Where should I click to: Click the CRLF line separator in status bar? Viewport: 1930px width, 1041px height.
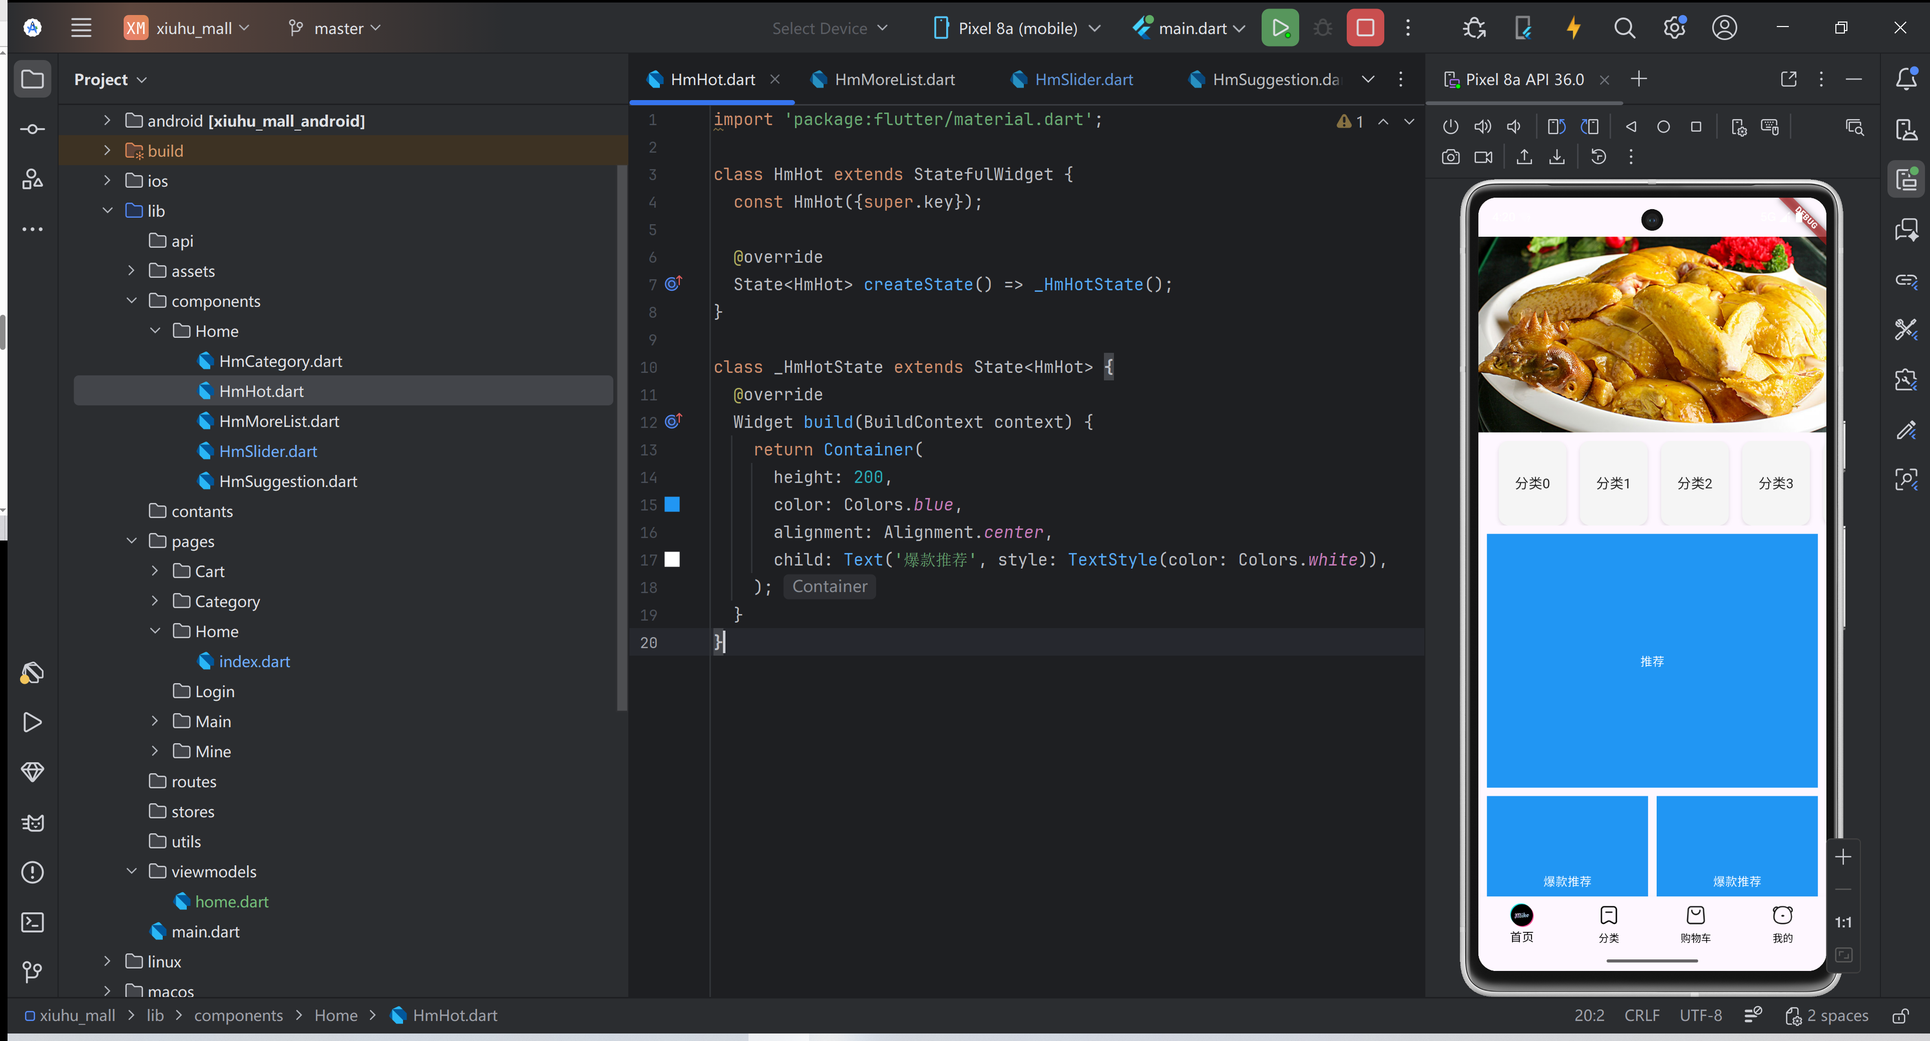[1642, 1015]
